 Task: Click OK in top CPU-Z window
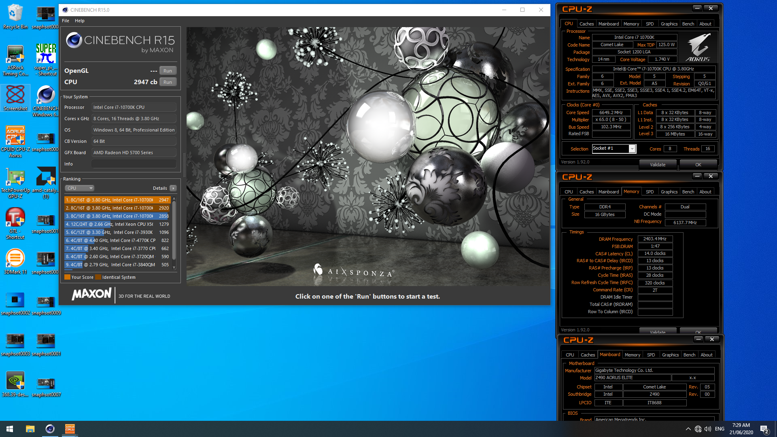(698, 165)
